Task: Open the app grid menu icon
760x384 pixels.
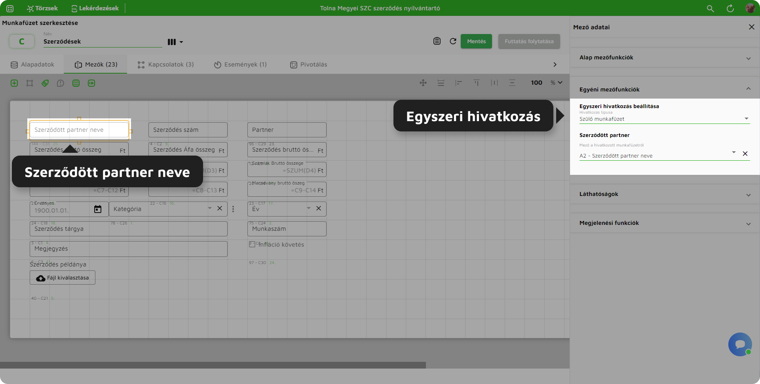Action: click(10, 8)
